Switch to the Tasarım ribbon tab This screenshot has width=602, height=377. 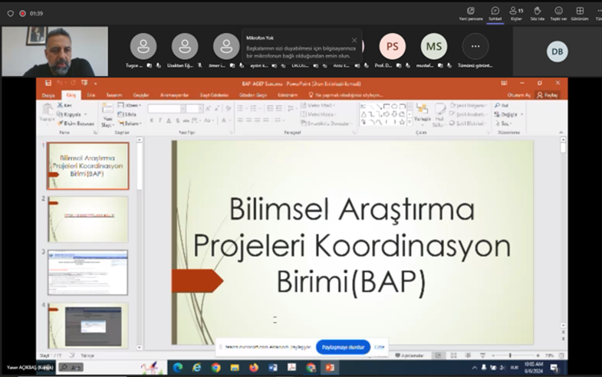point(114,95)
